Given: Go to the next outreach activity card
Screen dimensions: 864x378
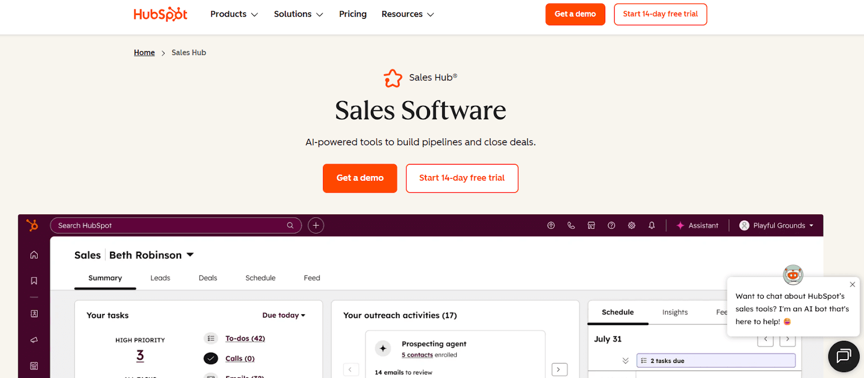Looking at the screenshot, I should point(559,369).
